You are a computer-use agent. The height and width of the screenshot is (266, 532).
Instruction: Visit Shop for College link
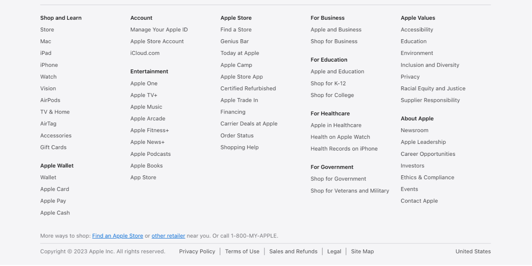[x=332, y=95]
